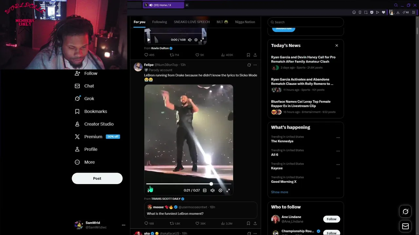
Task: Open the More menu in sidebar
Action: pos(85,162)
